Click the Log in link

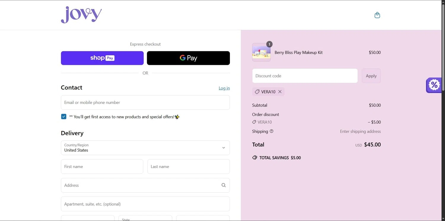(x=224, y=88)
